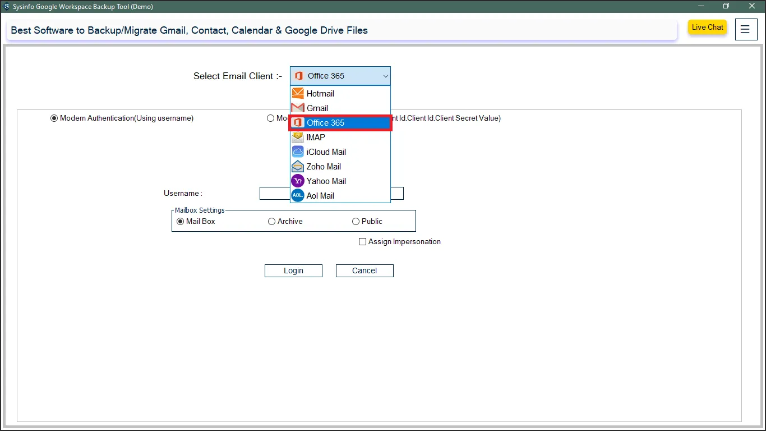Click the AOL Mail blue icon

point(298,196)
